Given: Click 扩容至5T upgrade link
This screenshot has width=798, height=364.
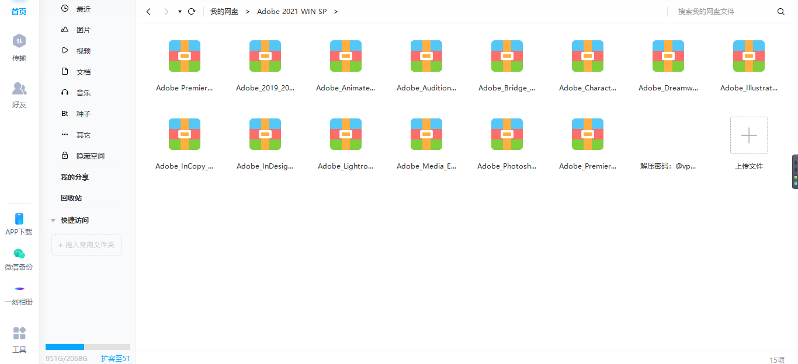Looking at the screenshot, I should pyautogui.click(x=116, y=358).
